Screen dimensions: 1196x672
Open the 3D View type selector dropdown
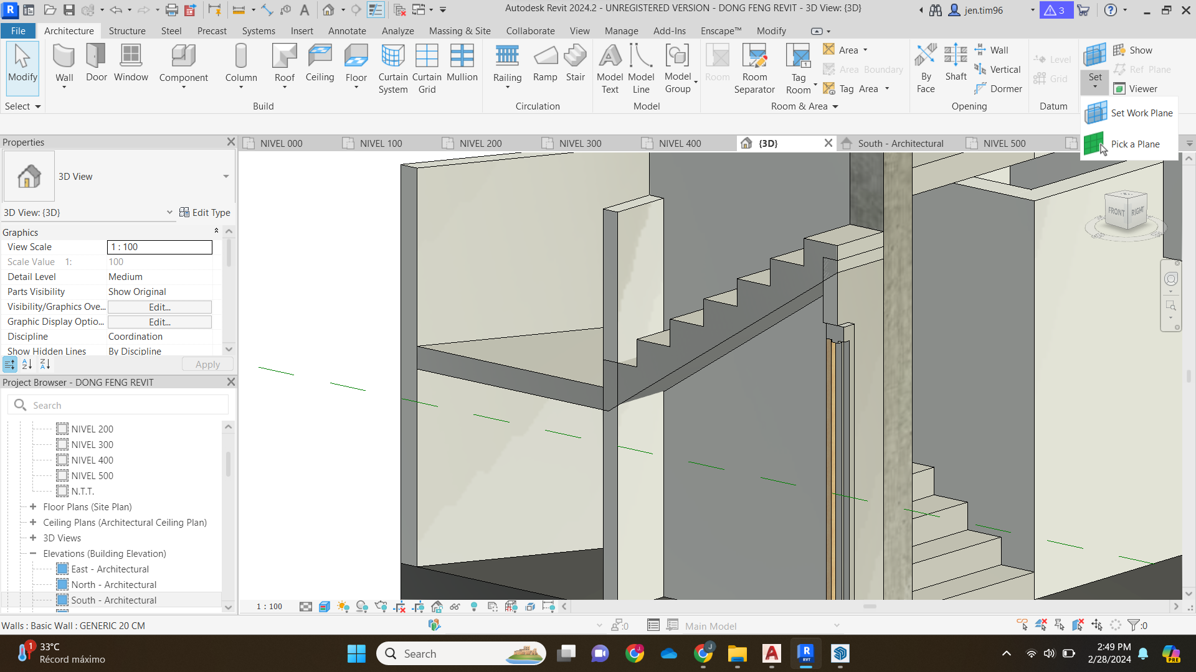coord(169,212)
